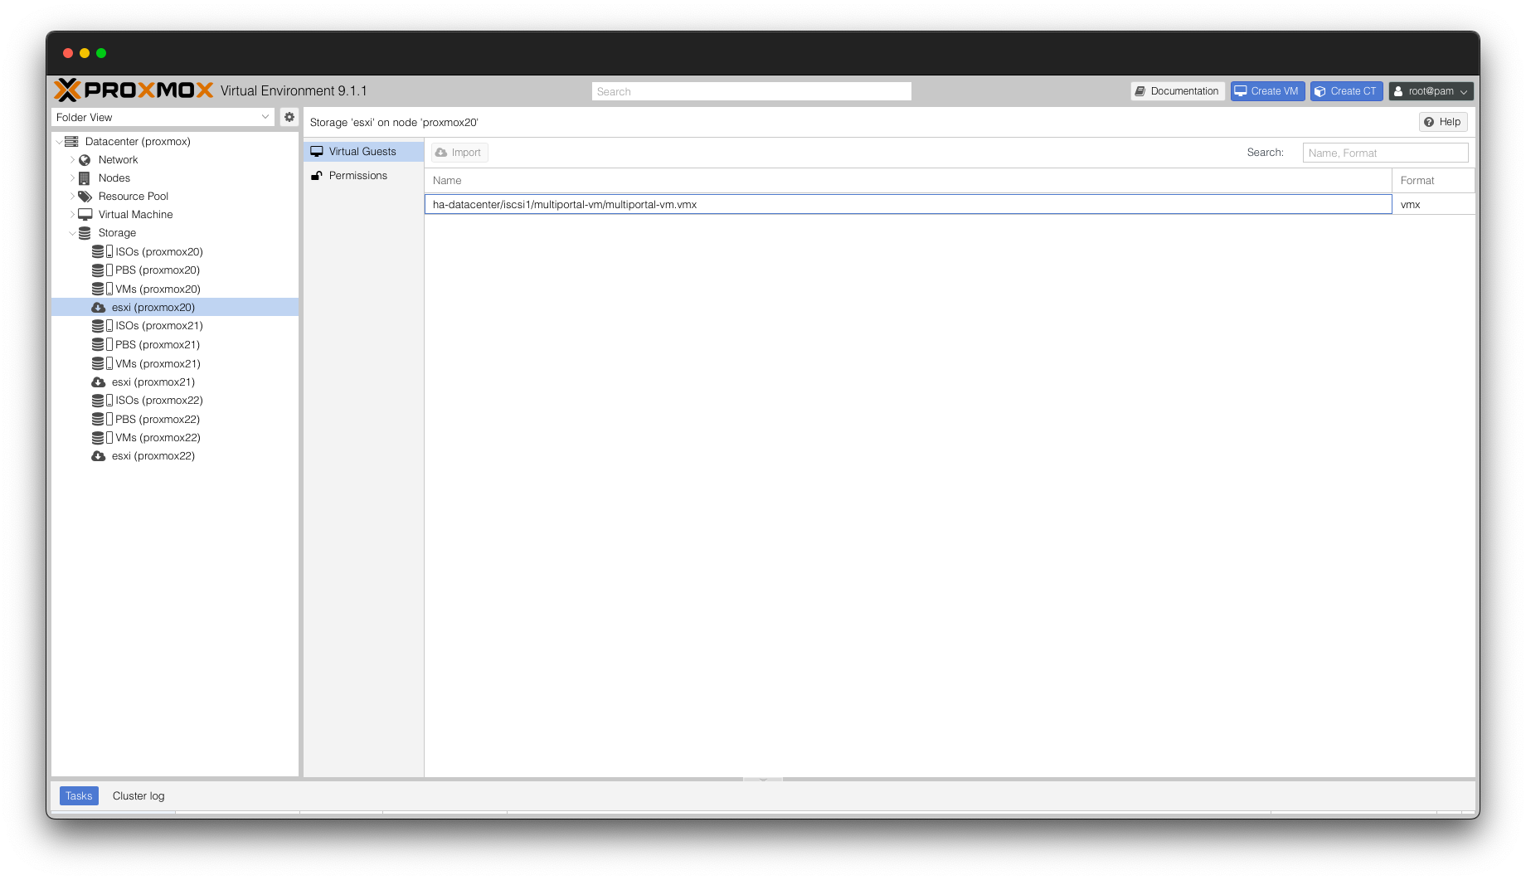The width and height of the screenshot is (1526, 880).
Task: Click the gear settings icon beside Folder View
Action: 289,117
